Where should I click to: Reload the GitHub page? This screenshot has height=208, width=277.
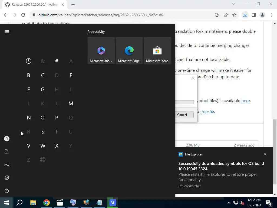coord(23,15)
